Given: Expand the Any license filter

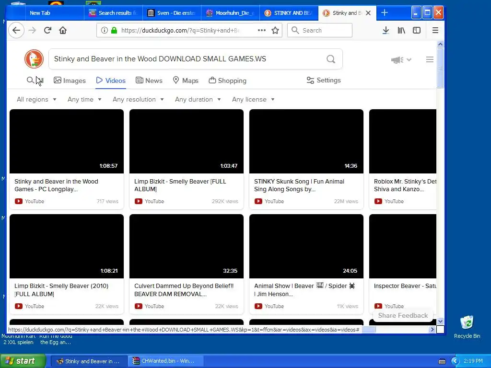Looking at the screenshot, I should tap(253, 99).
